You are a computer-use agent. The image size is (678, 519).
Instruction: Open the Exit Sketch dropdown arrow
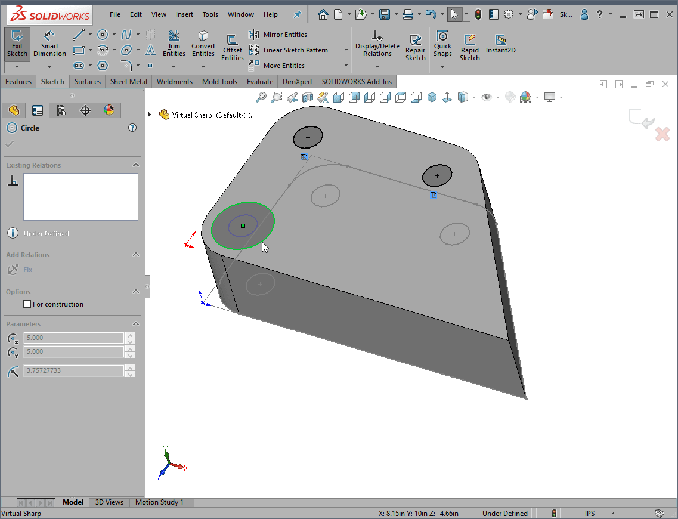tap(17, 67)
